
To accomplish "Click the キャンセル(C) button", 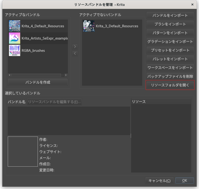I will pyautogui.click(x=159, y=181).
